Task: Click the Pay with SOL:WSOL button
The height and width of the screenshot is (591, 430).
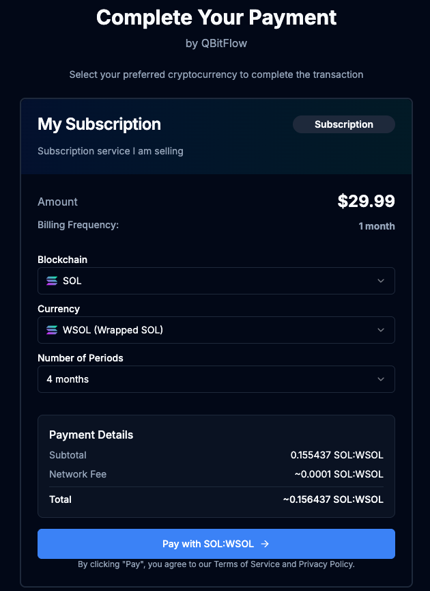Action: pyautogui.click(x=216, y=544)
